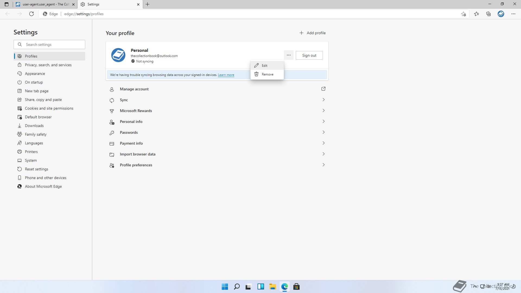This screenshot has width=521, height=293.
Task: Open Widgets from the taskbar
Action: coord(260,286)
